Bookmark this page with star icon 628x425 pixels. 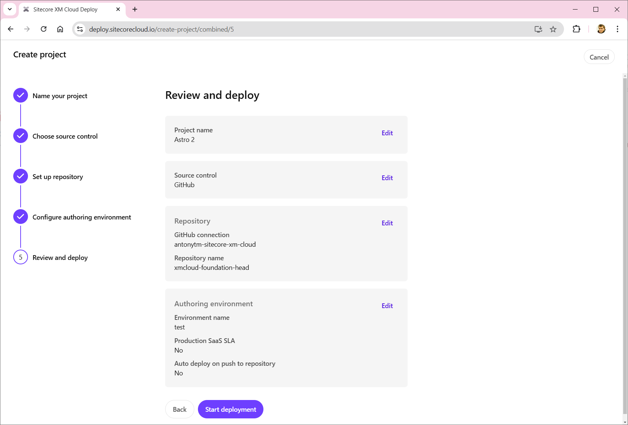553,29
